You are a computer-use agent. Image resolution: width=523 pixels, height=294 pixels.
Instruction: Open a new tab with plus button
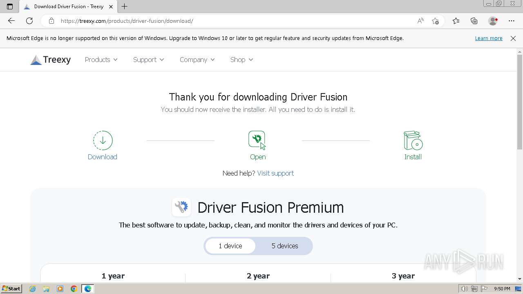tap(125, 7)
